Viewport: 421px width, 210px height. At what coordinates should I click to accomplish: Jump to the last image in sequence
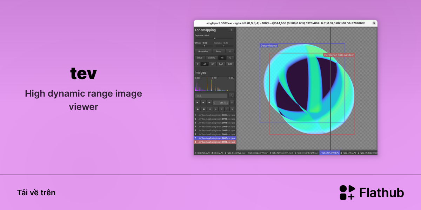coord(209,103)
